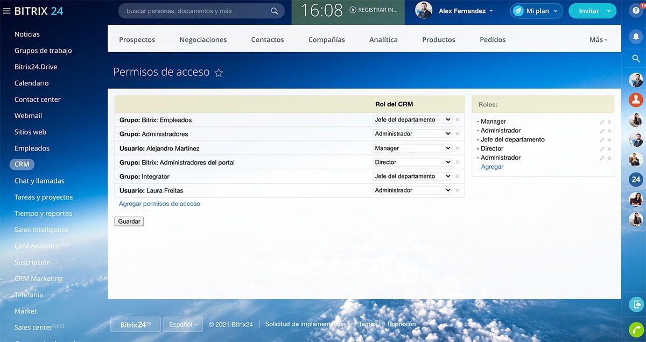Open role dropdown for Alejandro Martínez
The image size is (646, 342).
[x=412, y=148]
